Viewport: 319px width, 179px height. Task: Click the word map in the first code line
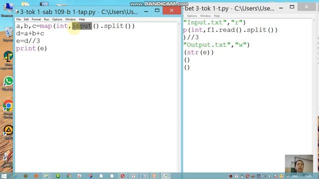(46, 26)
